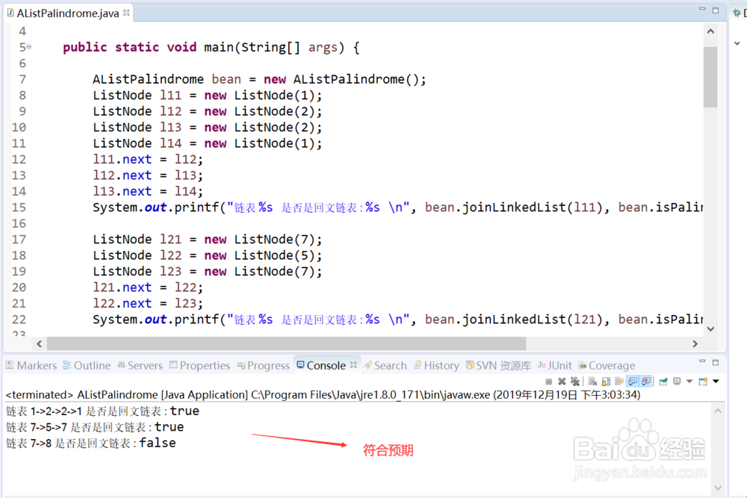Click editor horizontal scrollbar right arrow
The image size is (747, 498).
695,343
